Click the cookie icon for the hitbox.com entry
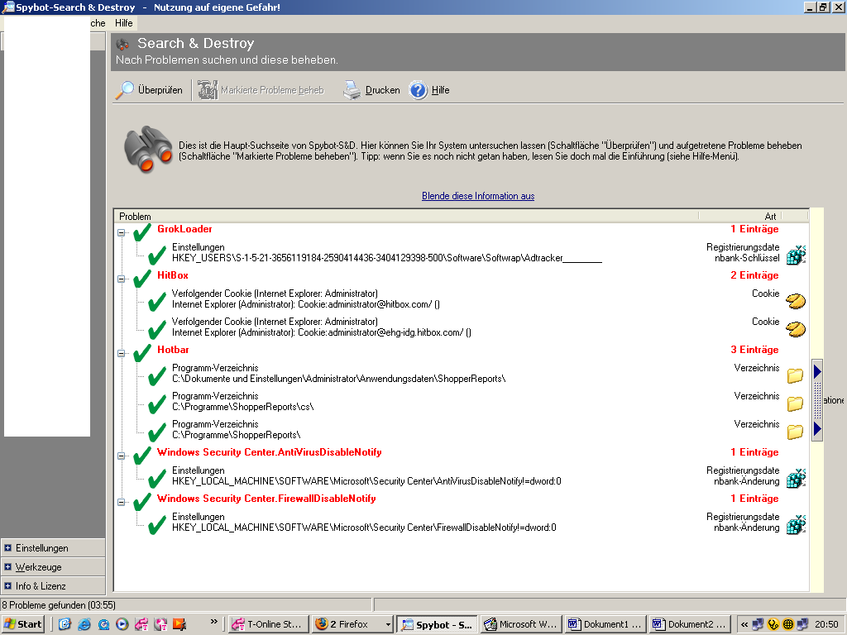Image resolution: width=847 pixels, height=635 pixels. click(796, 301)
